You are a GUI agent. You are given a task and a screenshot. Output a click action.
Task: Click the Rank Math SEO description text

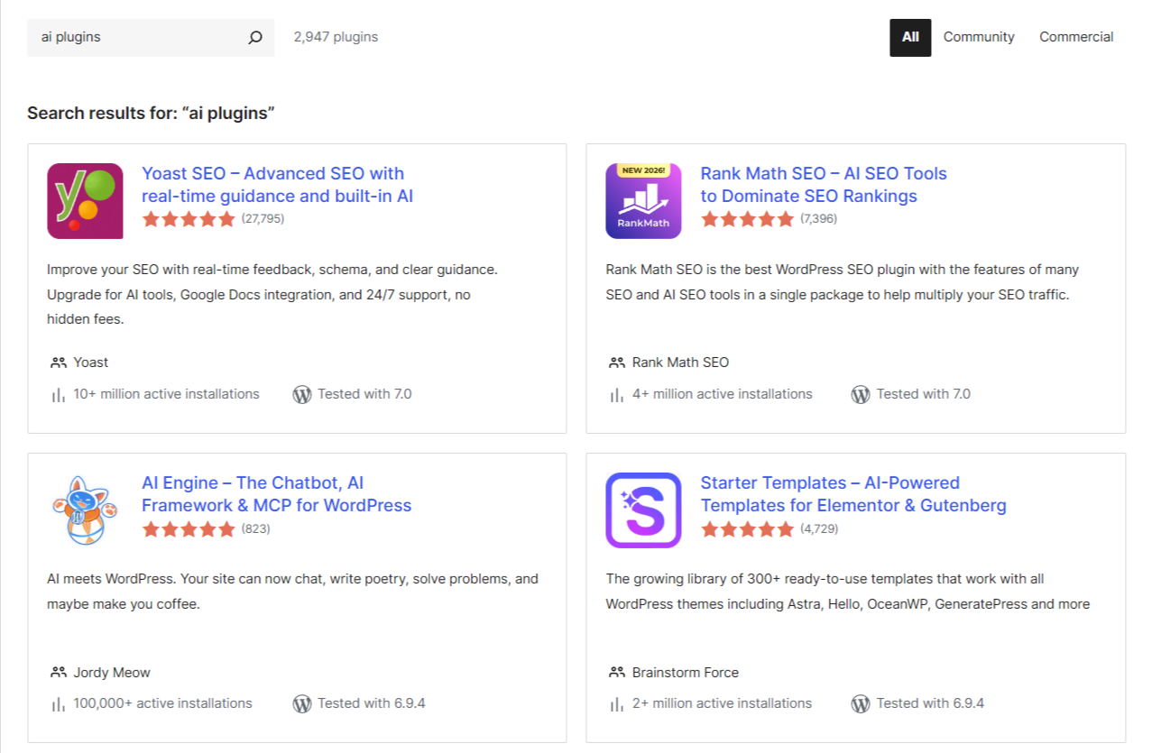pos(842,282)
